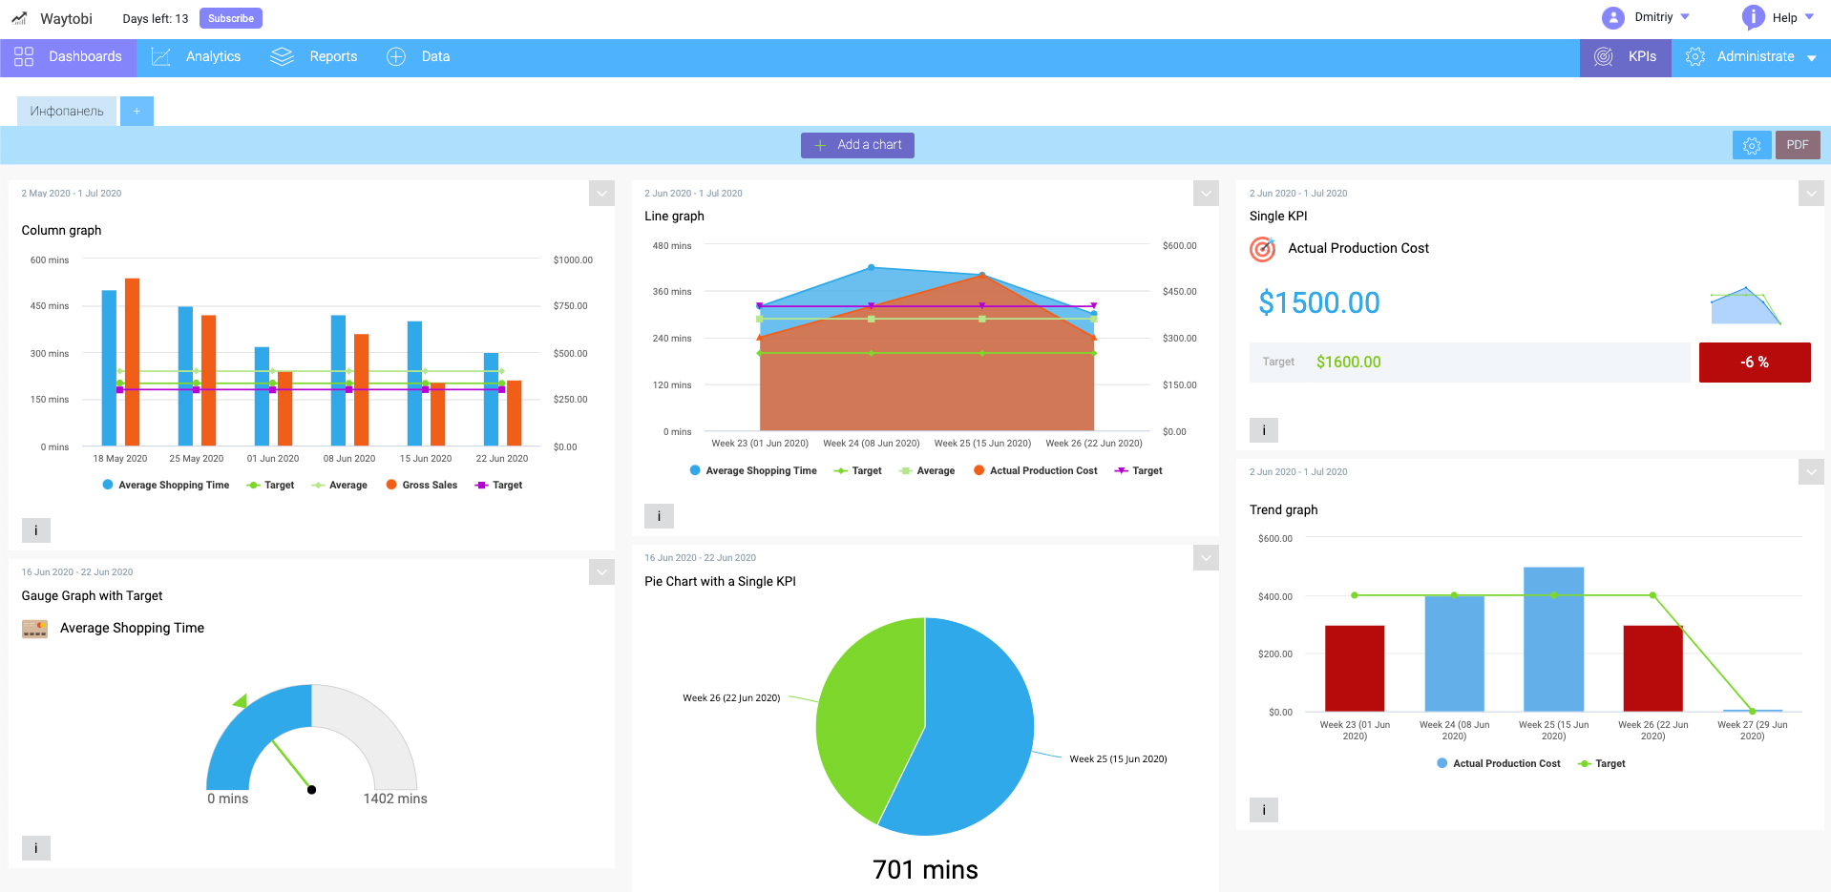Click the Help info icon
1831x892 pixels.
click(1753, 17)
